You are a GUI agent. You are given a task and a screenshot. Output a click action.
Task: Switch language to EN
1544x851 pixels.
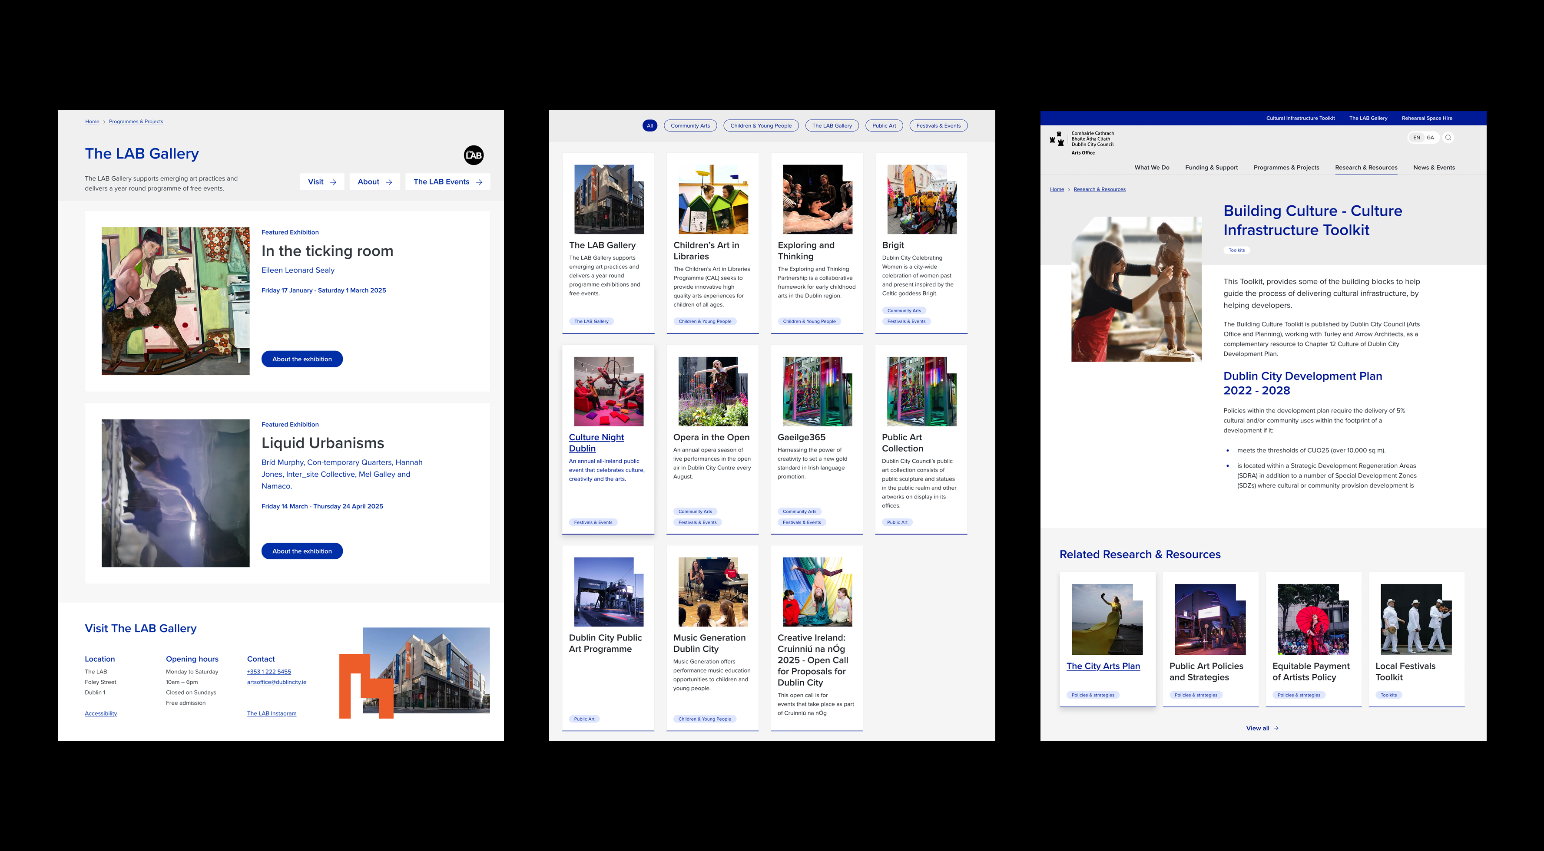[1416, 138]
